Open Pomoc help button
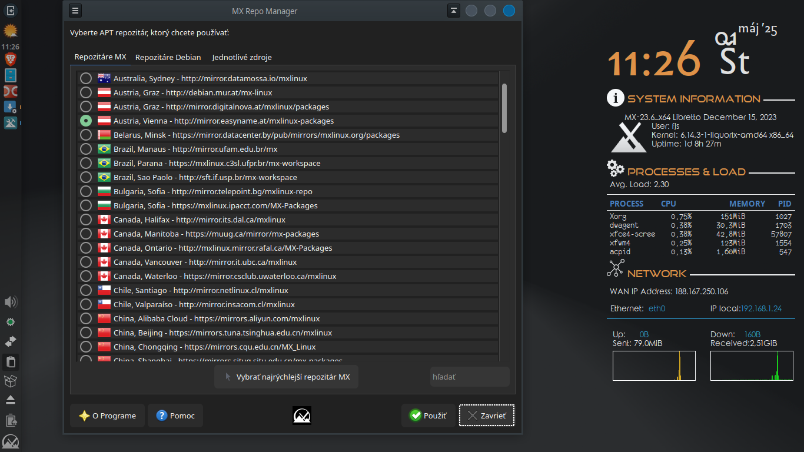The width and height of the screenshot is (804, 452). (x=175, y=416)
